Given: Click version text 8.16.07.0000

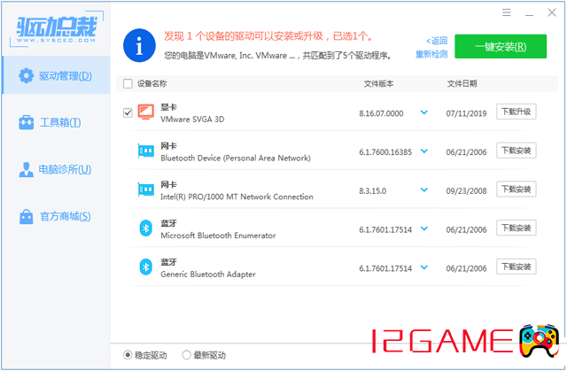Looking at the screenshot, I should (381, 113).
